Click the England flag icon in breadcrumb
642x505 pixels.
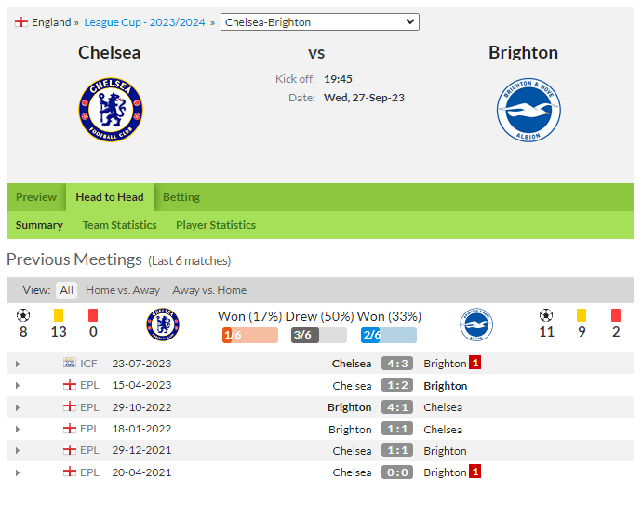(21, 22)
